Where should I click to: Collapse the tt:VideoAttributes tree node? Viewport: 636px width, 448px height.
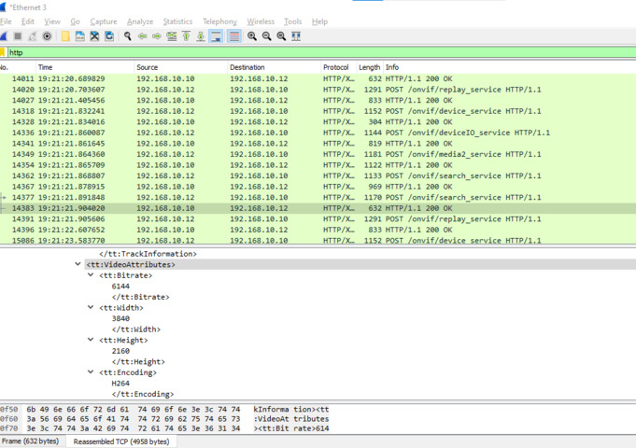click(x=78, y=264)
